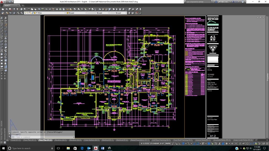This screenshot has width=269, height=151.
Task: Open the Electrical (E1.1) layout tab
Action: [107, 140]
